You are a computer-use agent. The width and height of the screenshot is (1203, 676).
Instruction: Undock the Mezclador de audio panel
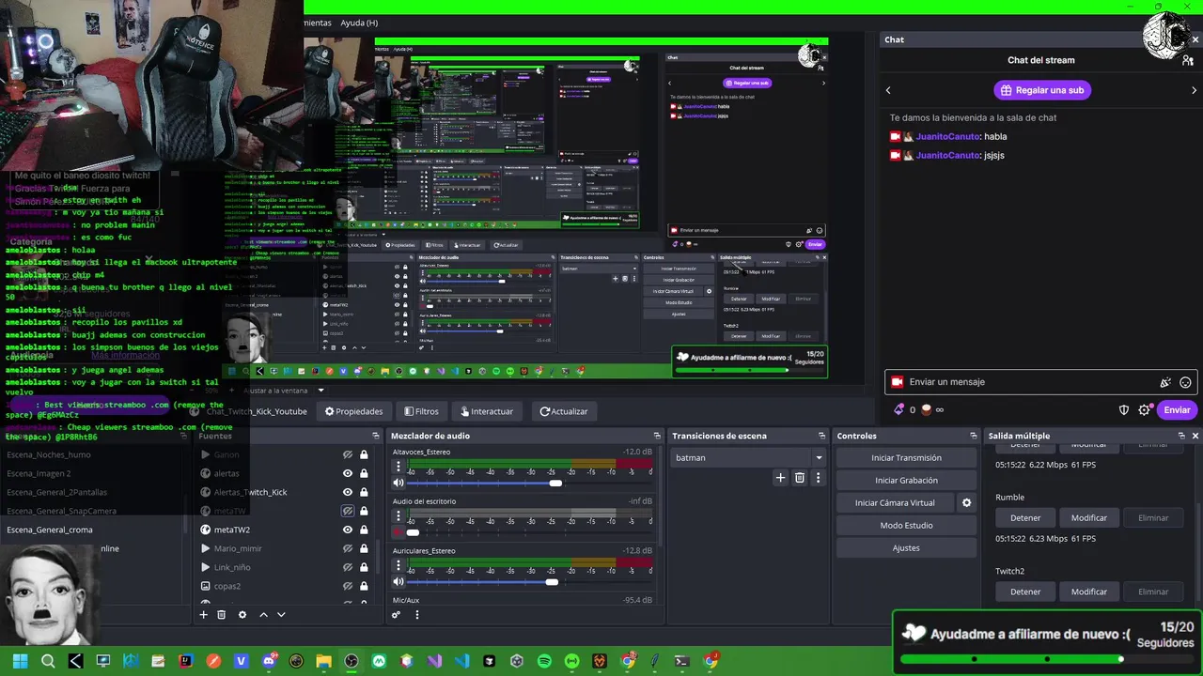pos(657,436)
